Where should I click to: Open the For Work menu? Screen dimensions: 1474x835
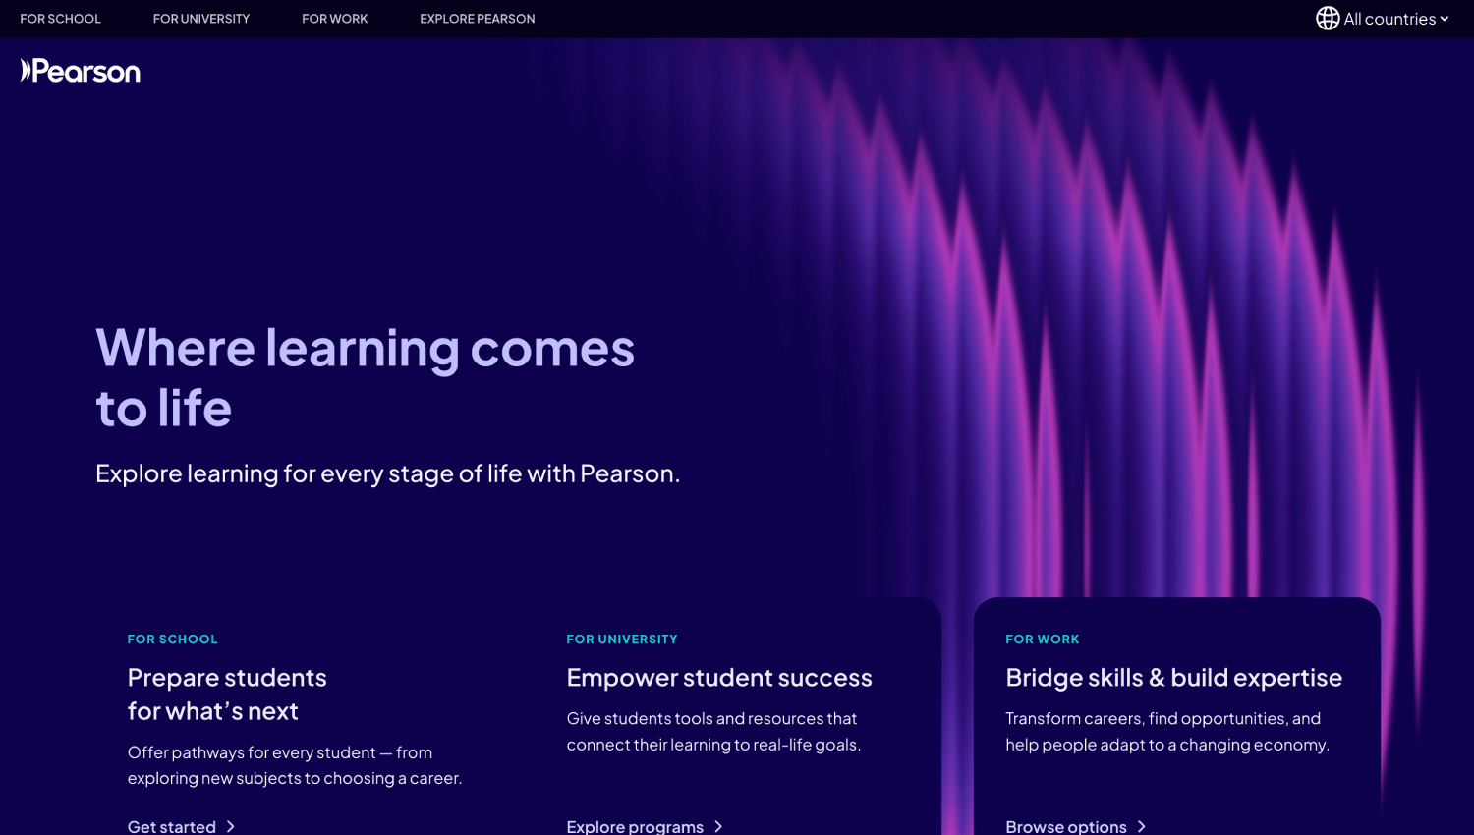pyautogui.click(x=335, y=19)
